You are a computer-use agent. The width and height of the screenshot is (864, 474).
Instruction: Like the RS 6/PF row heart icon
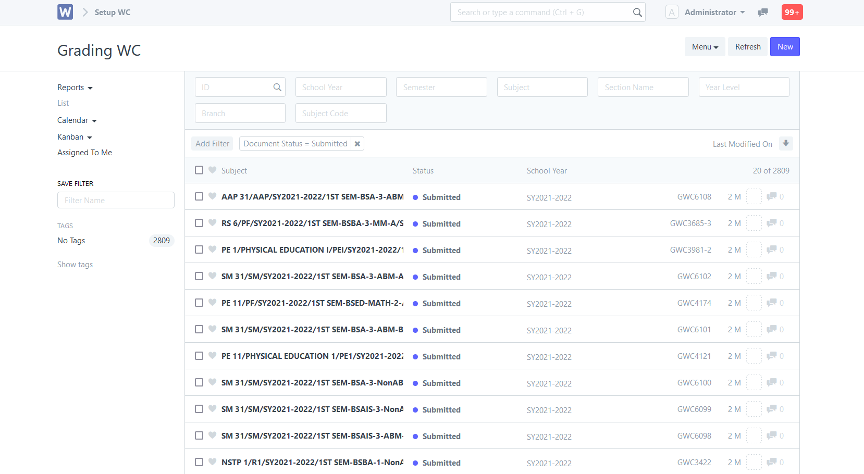pos(212,223)
